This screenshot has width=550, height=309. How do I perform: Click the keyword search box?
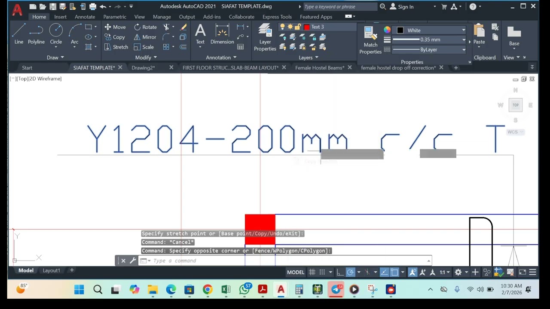[x=339, y=6]
